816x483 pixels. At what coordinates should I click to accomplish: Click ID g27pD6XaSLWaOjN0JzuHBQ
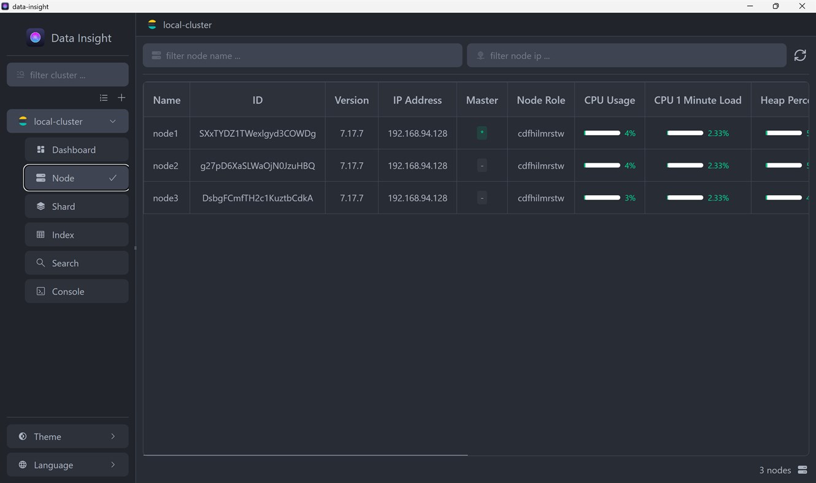tap(258, 166)
